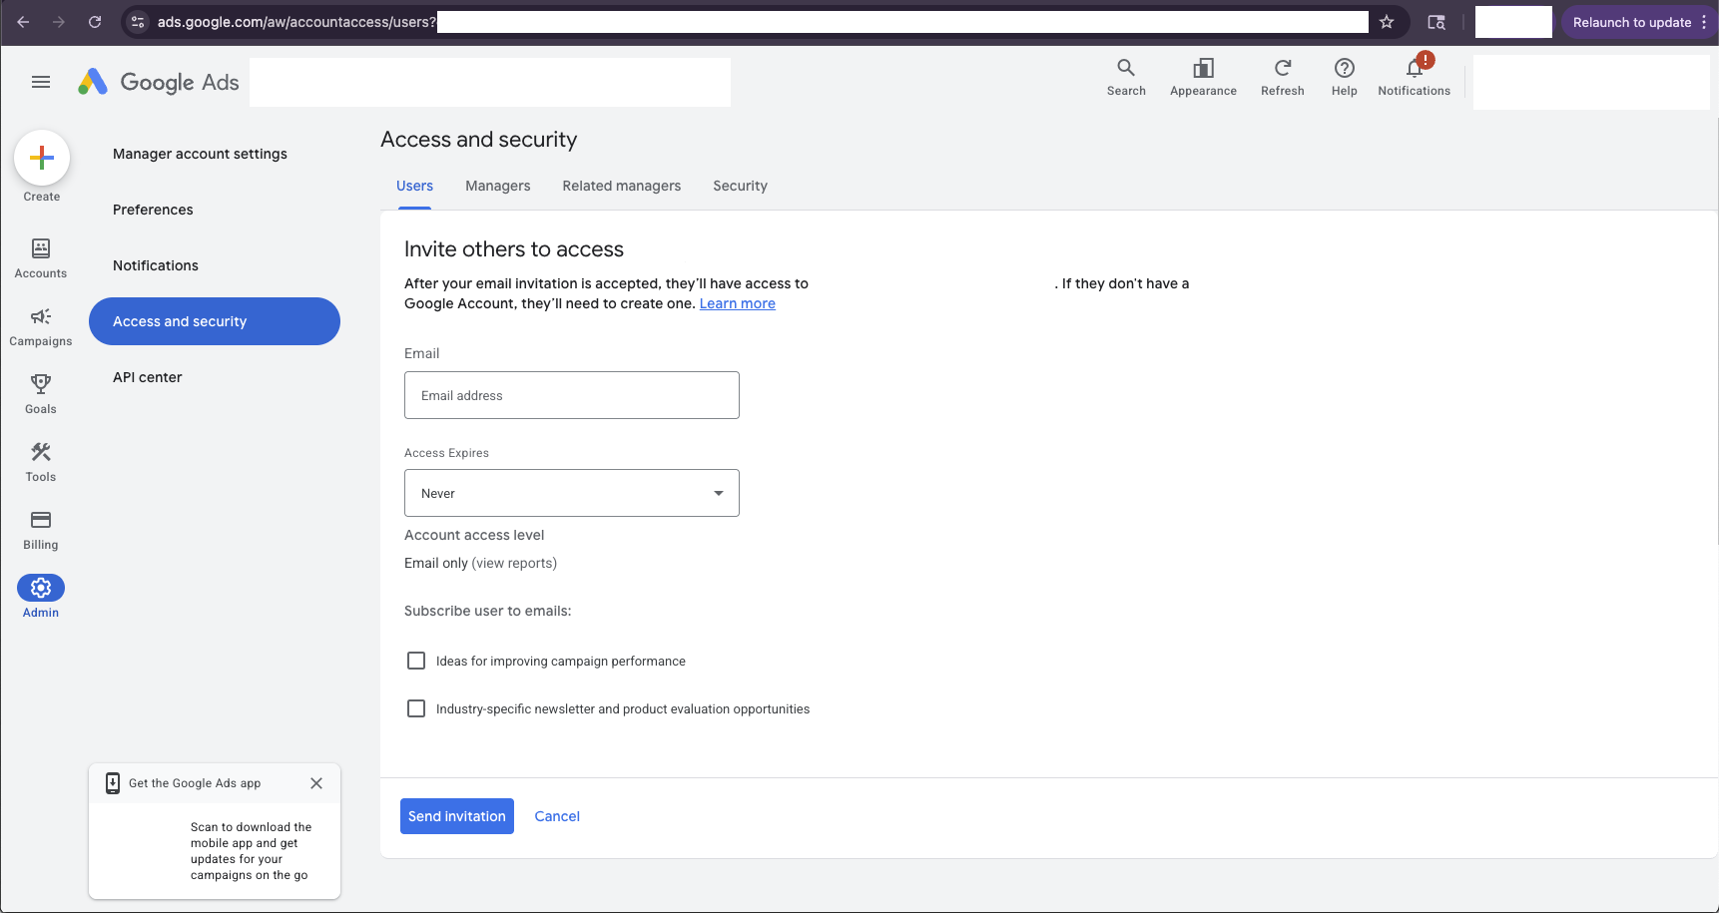This screenshot has height=913, width=1719.
Task: Switch to the Managers tab
Action: coord(498,186)
